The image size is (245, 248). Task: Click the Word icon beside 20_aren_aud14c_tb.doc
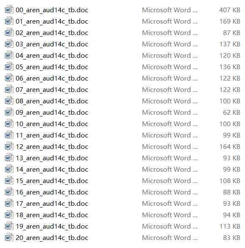tap(9, 237)
